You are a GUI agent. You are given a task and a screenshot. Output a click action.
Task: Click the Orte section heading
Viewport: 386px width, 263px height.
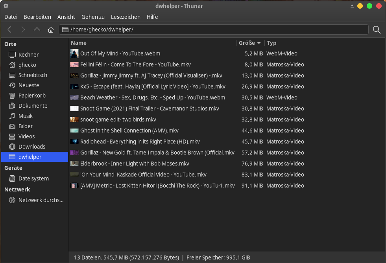10,44
